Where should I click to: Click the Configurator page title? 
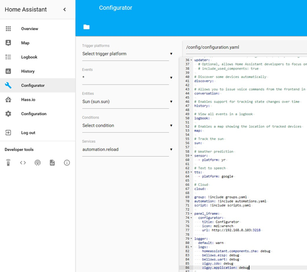coord(116,8)
